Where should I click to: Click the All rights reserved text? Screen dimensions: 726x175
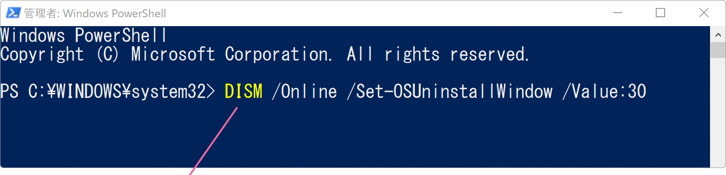click(x=438, y=54)
